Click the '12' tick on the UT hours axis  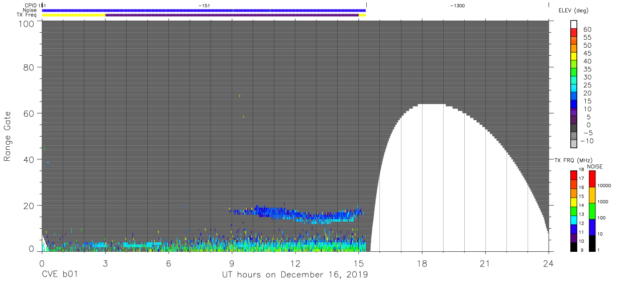click(295, 263)
